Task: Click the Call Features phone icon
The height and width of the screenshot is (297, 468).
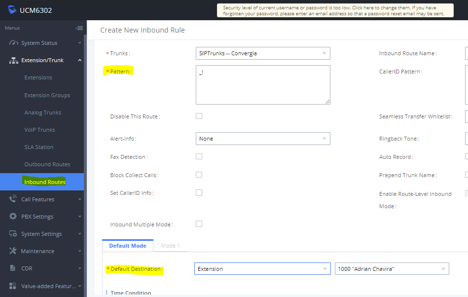Action: (13, 199)
